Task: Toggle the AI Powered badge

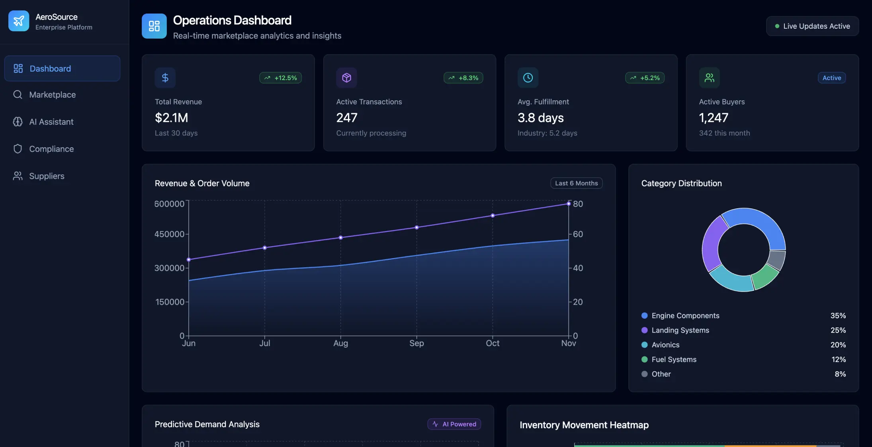Action: 454,424
